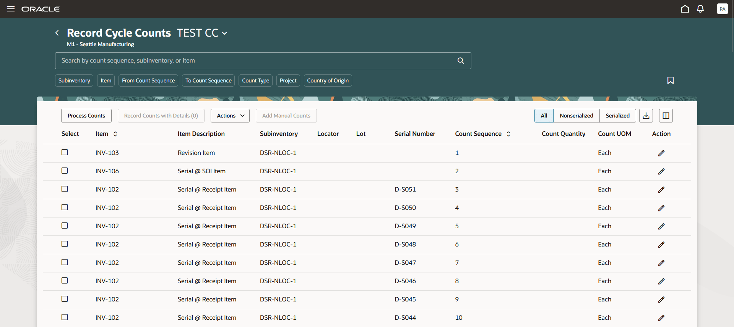Open the Actions dropdown menu
This screenshot has height=327, width=734.
coord(230,116)
